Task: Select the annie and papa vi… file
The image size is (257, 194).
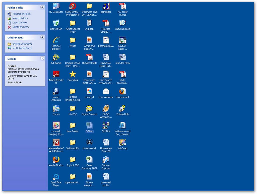Action: (x=89, y=40)
